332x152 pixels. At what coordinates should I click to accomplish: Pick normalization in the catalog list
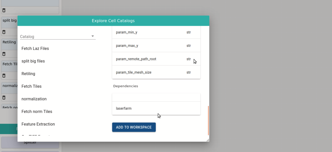click(x=34, y=99)
